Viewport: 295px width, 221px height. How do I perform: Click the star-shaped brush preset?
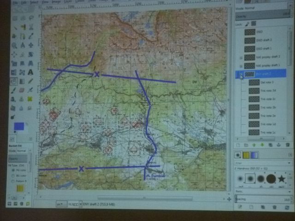(282, 179)
